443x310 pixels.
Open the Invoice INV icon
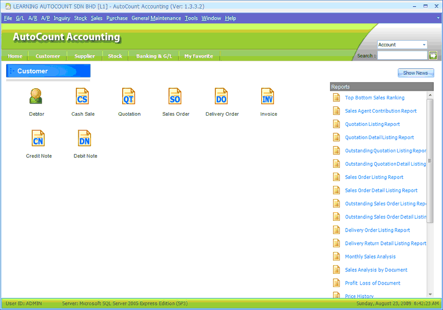267,96
